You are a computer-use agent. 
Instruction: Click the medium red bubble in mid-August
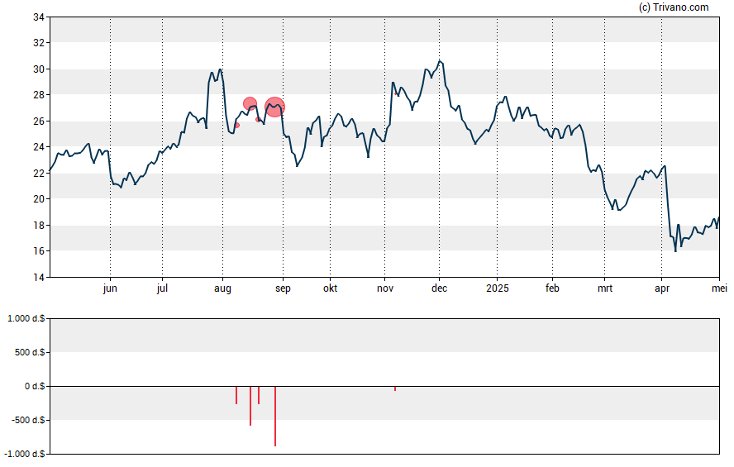click(x=250, y=104)
